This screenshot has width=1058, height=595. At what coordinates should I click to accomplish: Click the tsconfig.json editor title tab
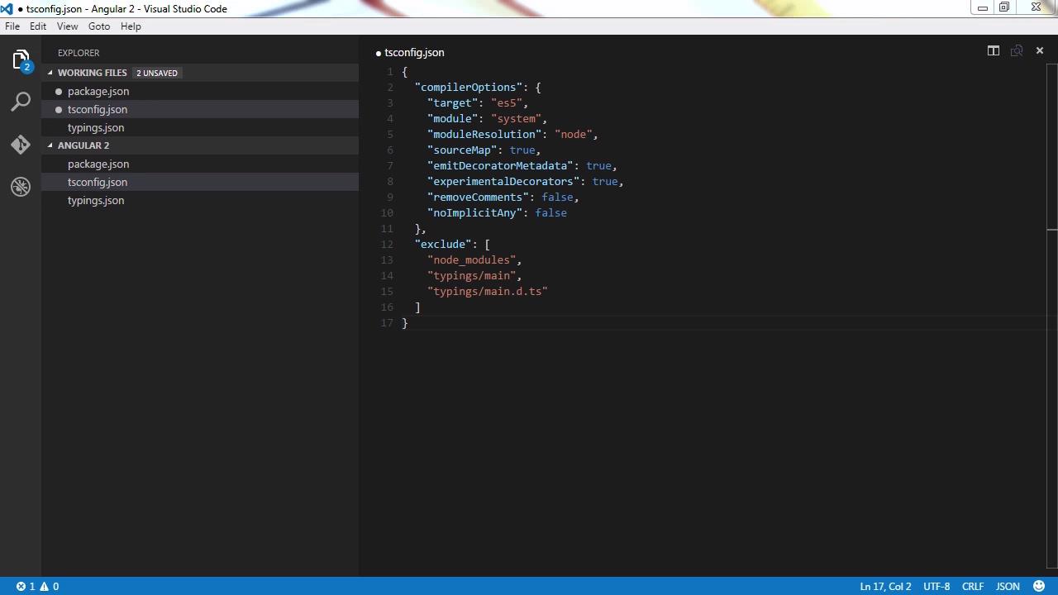(410, 52)
